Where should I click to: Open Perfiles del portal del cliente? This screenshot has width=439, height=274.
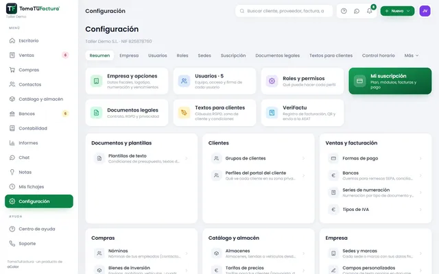click(258, 175)
